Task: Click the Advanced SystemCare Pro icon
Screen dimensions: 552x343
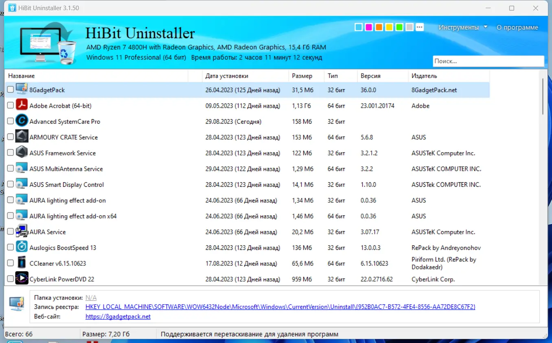Action: pos(21,120)
